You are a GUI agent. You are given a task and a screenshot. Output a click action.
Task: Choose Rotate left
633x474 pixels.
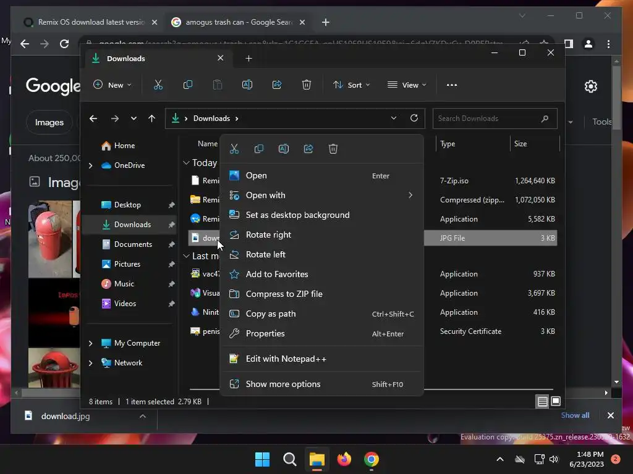click(321, 255)
